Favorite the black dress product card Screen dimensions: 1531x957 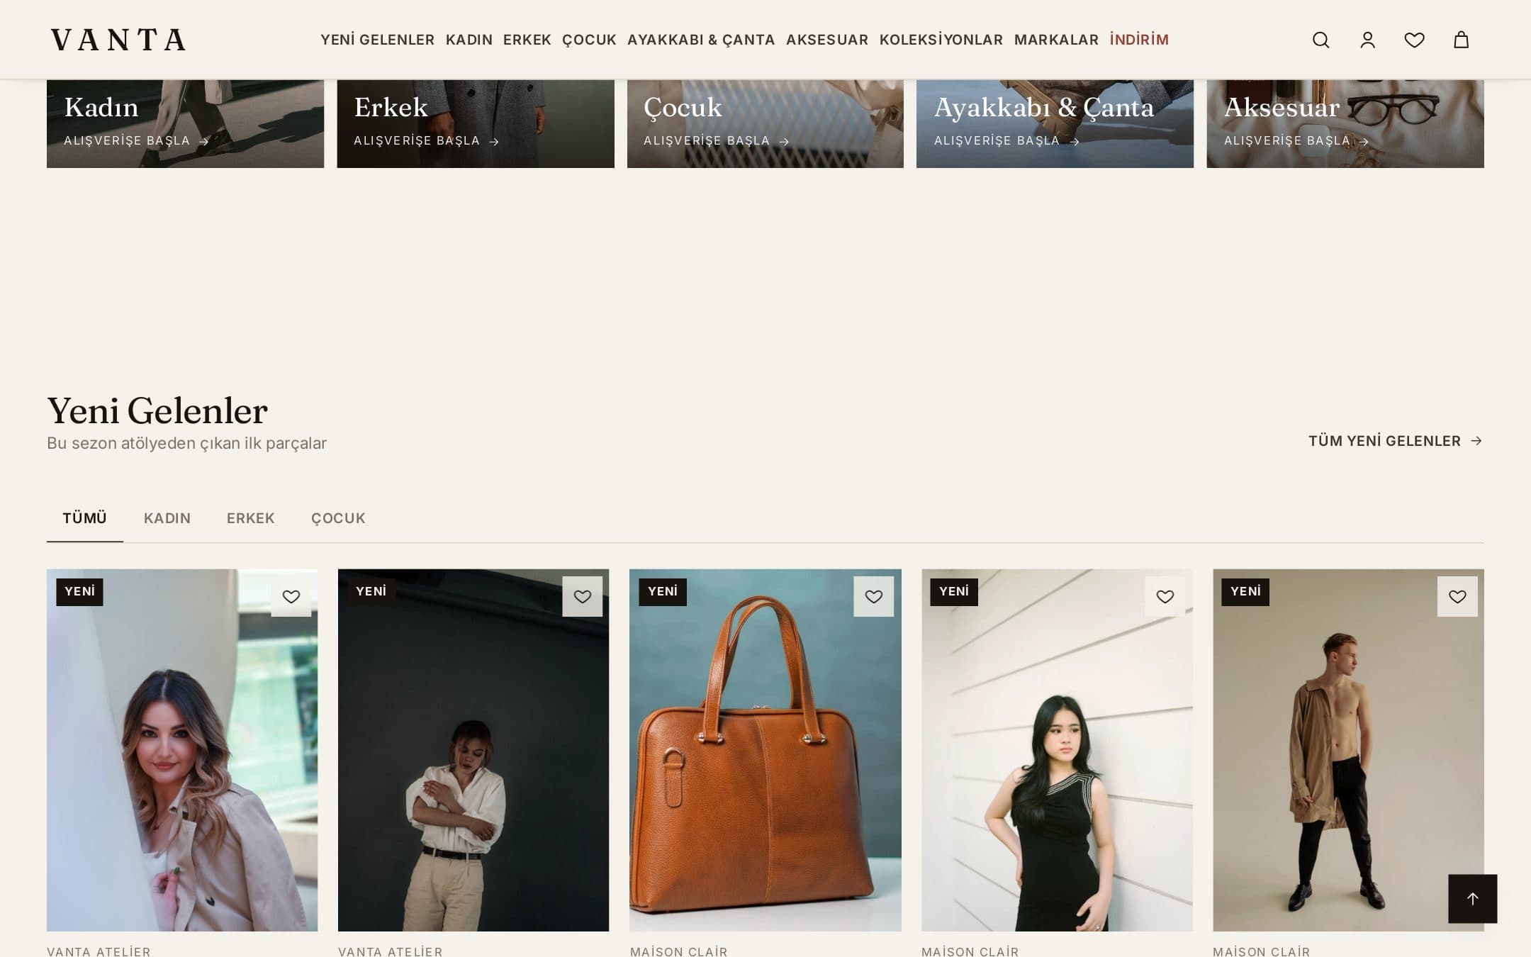[1165, 597]
